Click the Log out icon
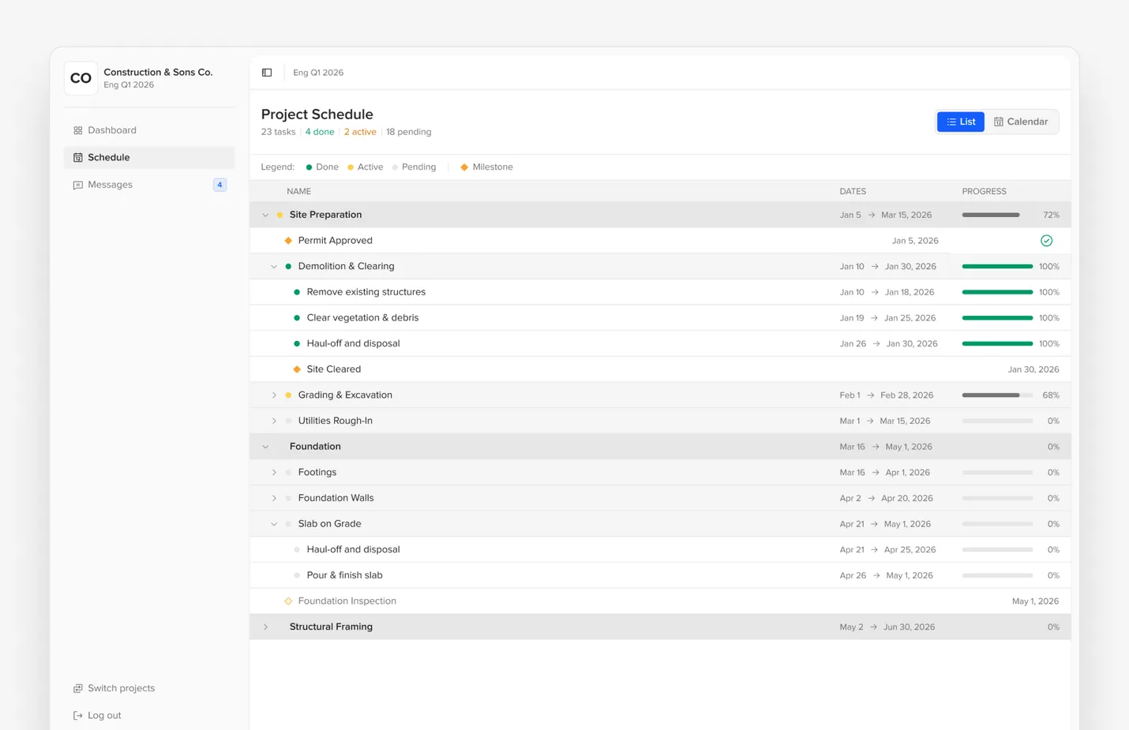 click(x=77, y=716)
